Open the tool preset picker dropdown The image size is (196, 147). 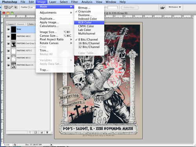pyautogui.click(x=0, y=7)
